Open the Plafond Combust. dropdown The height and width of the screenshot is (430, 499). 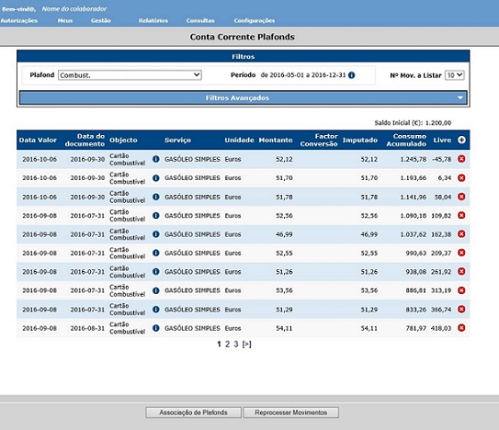coord(130,75)
